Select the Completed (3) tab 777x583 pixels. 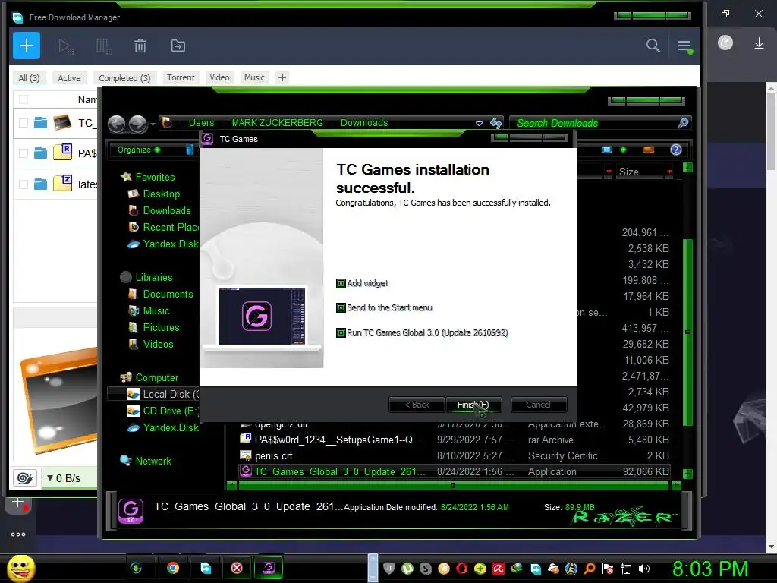[124, 78]
